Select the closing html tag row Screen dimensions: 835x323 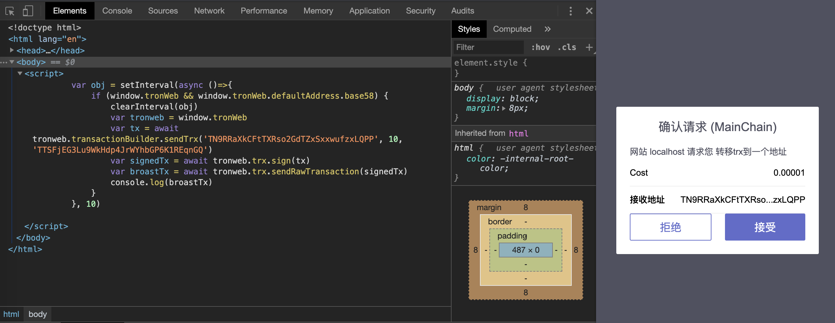25,249
